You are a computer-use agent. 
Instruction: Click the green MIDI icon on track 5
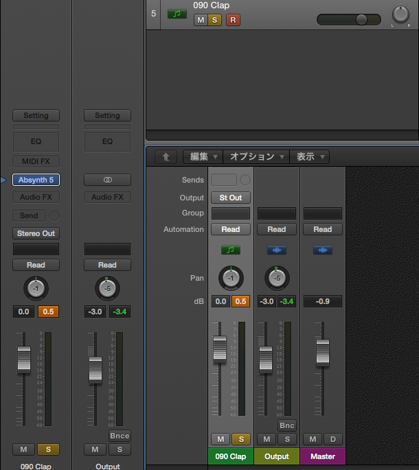click(x=177, y=14)
